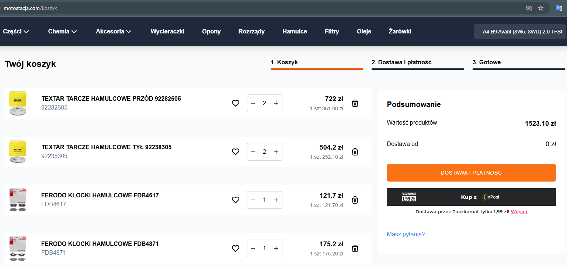
Task: Increase FERODO FDB4617 quantity
Action: (276, 200)
